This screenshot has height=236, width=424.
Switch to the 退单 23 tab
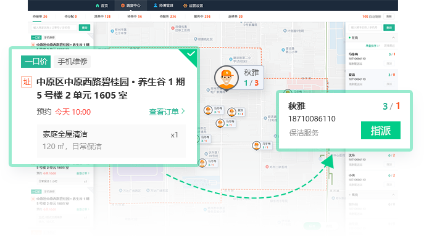pos(235,17)
